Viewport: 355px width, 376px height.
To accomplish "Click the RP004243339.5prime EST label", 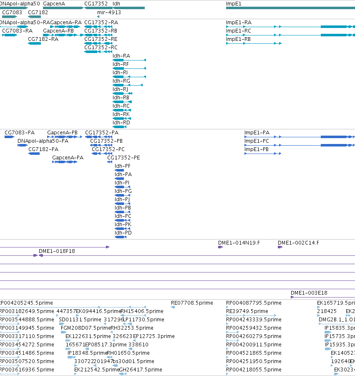I will coord(254,320).
